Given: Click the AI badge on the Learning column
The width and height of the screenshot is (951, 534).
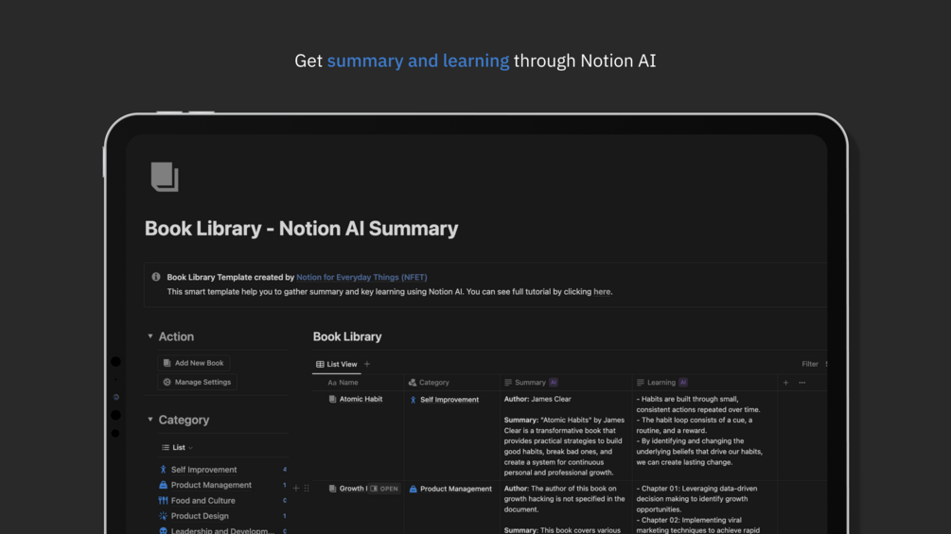Looking at the screenshot, I should pos(683,383).
